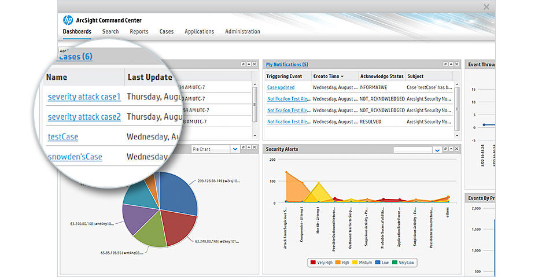Close the Security Alerts panel
Viewport: 553px width, 277px height.
tap(458, 149)
